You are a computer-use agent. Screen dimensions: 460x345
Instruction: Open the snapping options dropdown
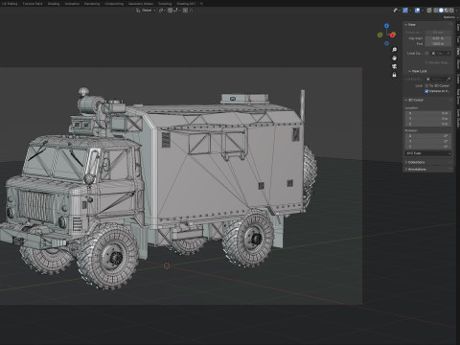(x=177, y=11)
